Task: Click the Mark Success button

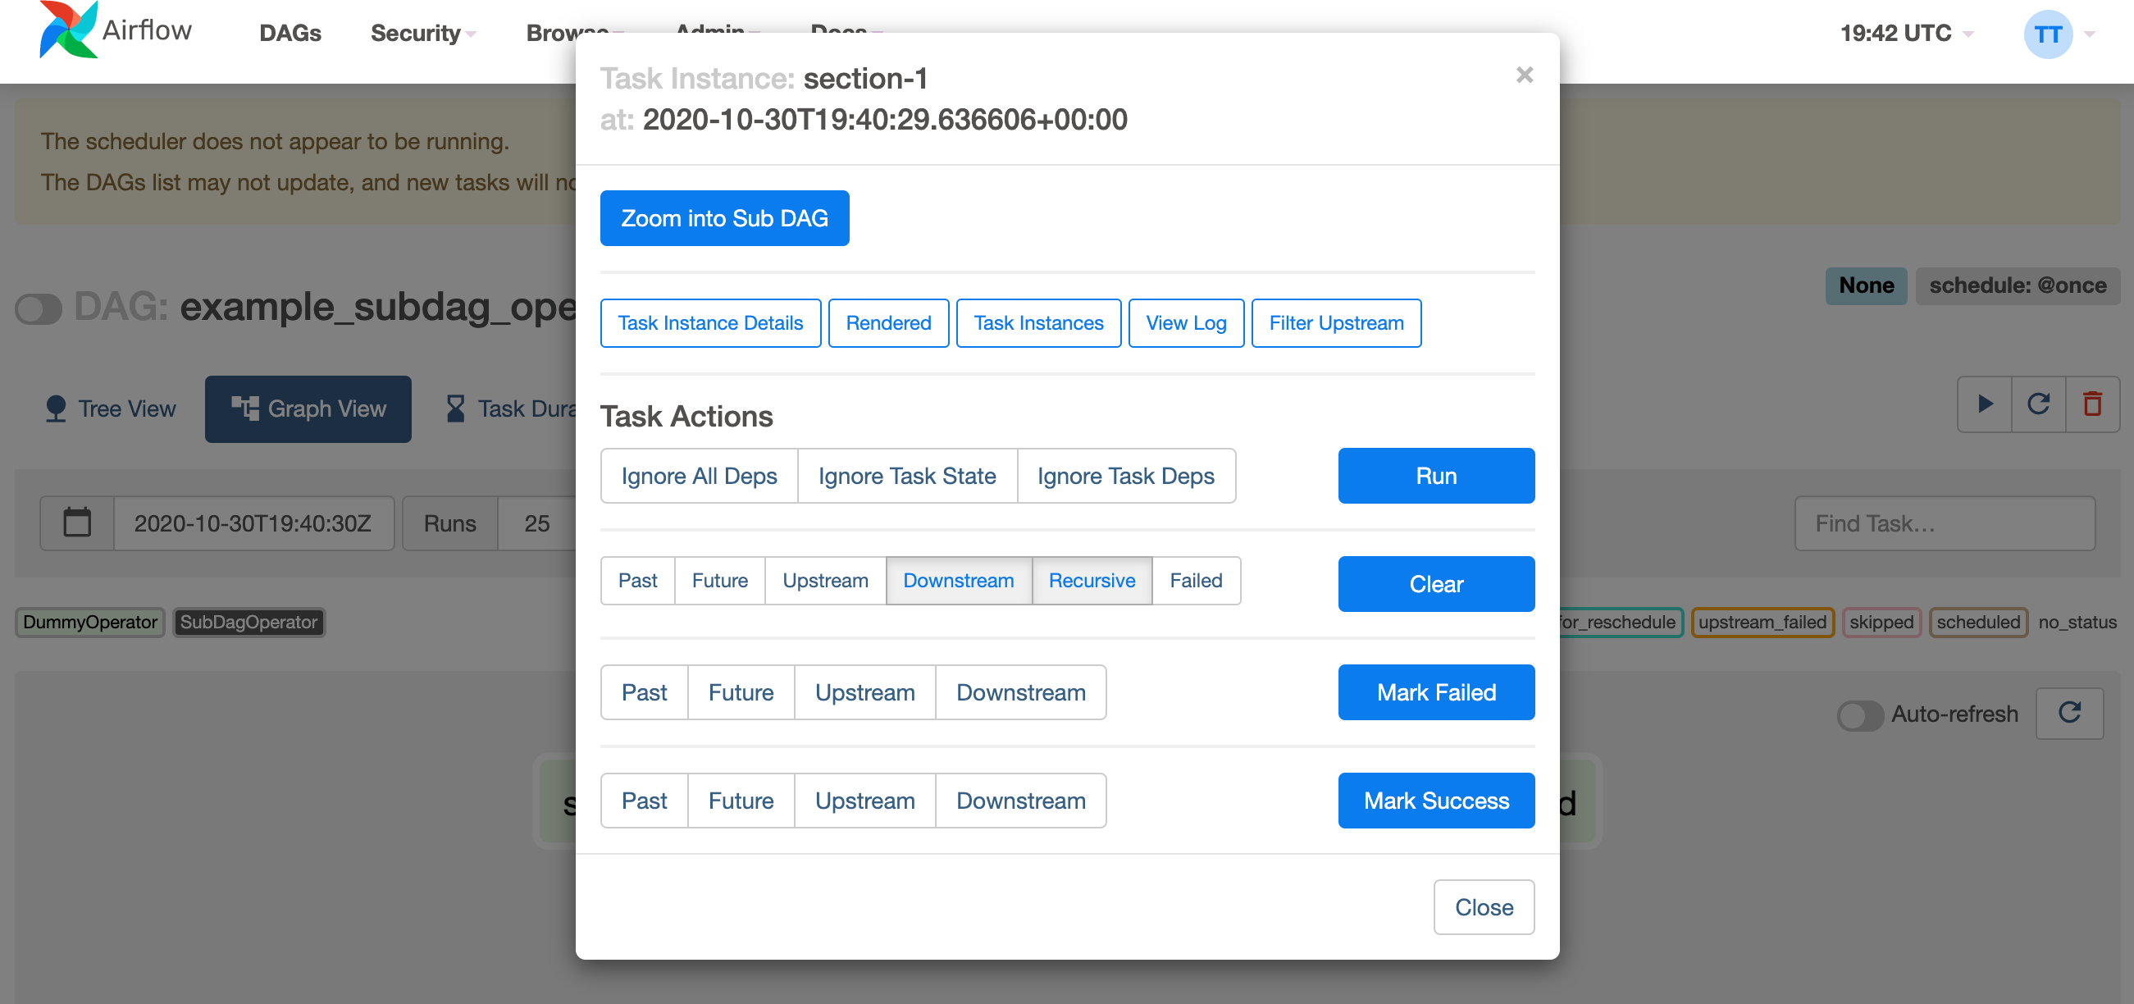Action: pyautogui.click(x=1436, y=800)
